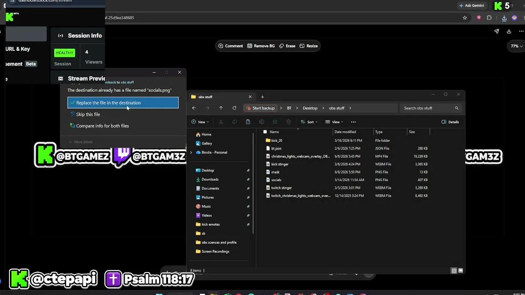Open the View dropdown menu

click(x=334, y=122)
